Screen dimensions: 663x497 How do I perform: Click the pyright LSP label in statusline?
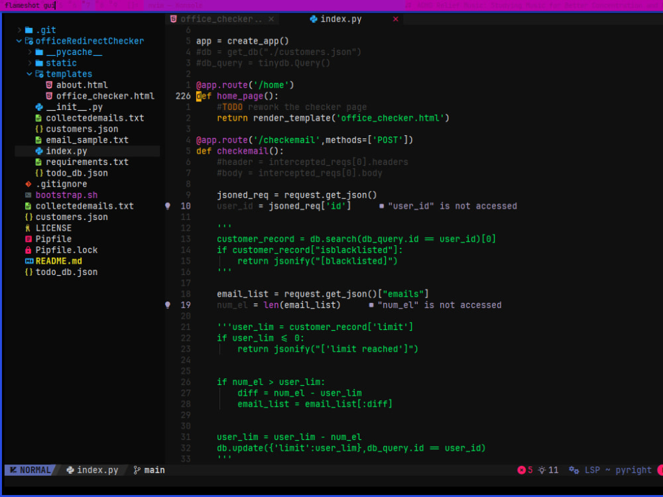point(633,470)
